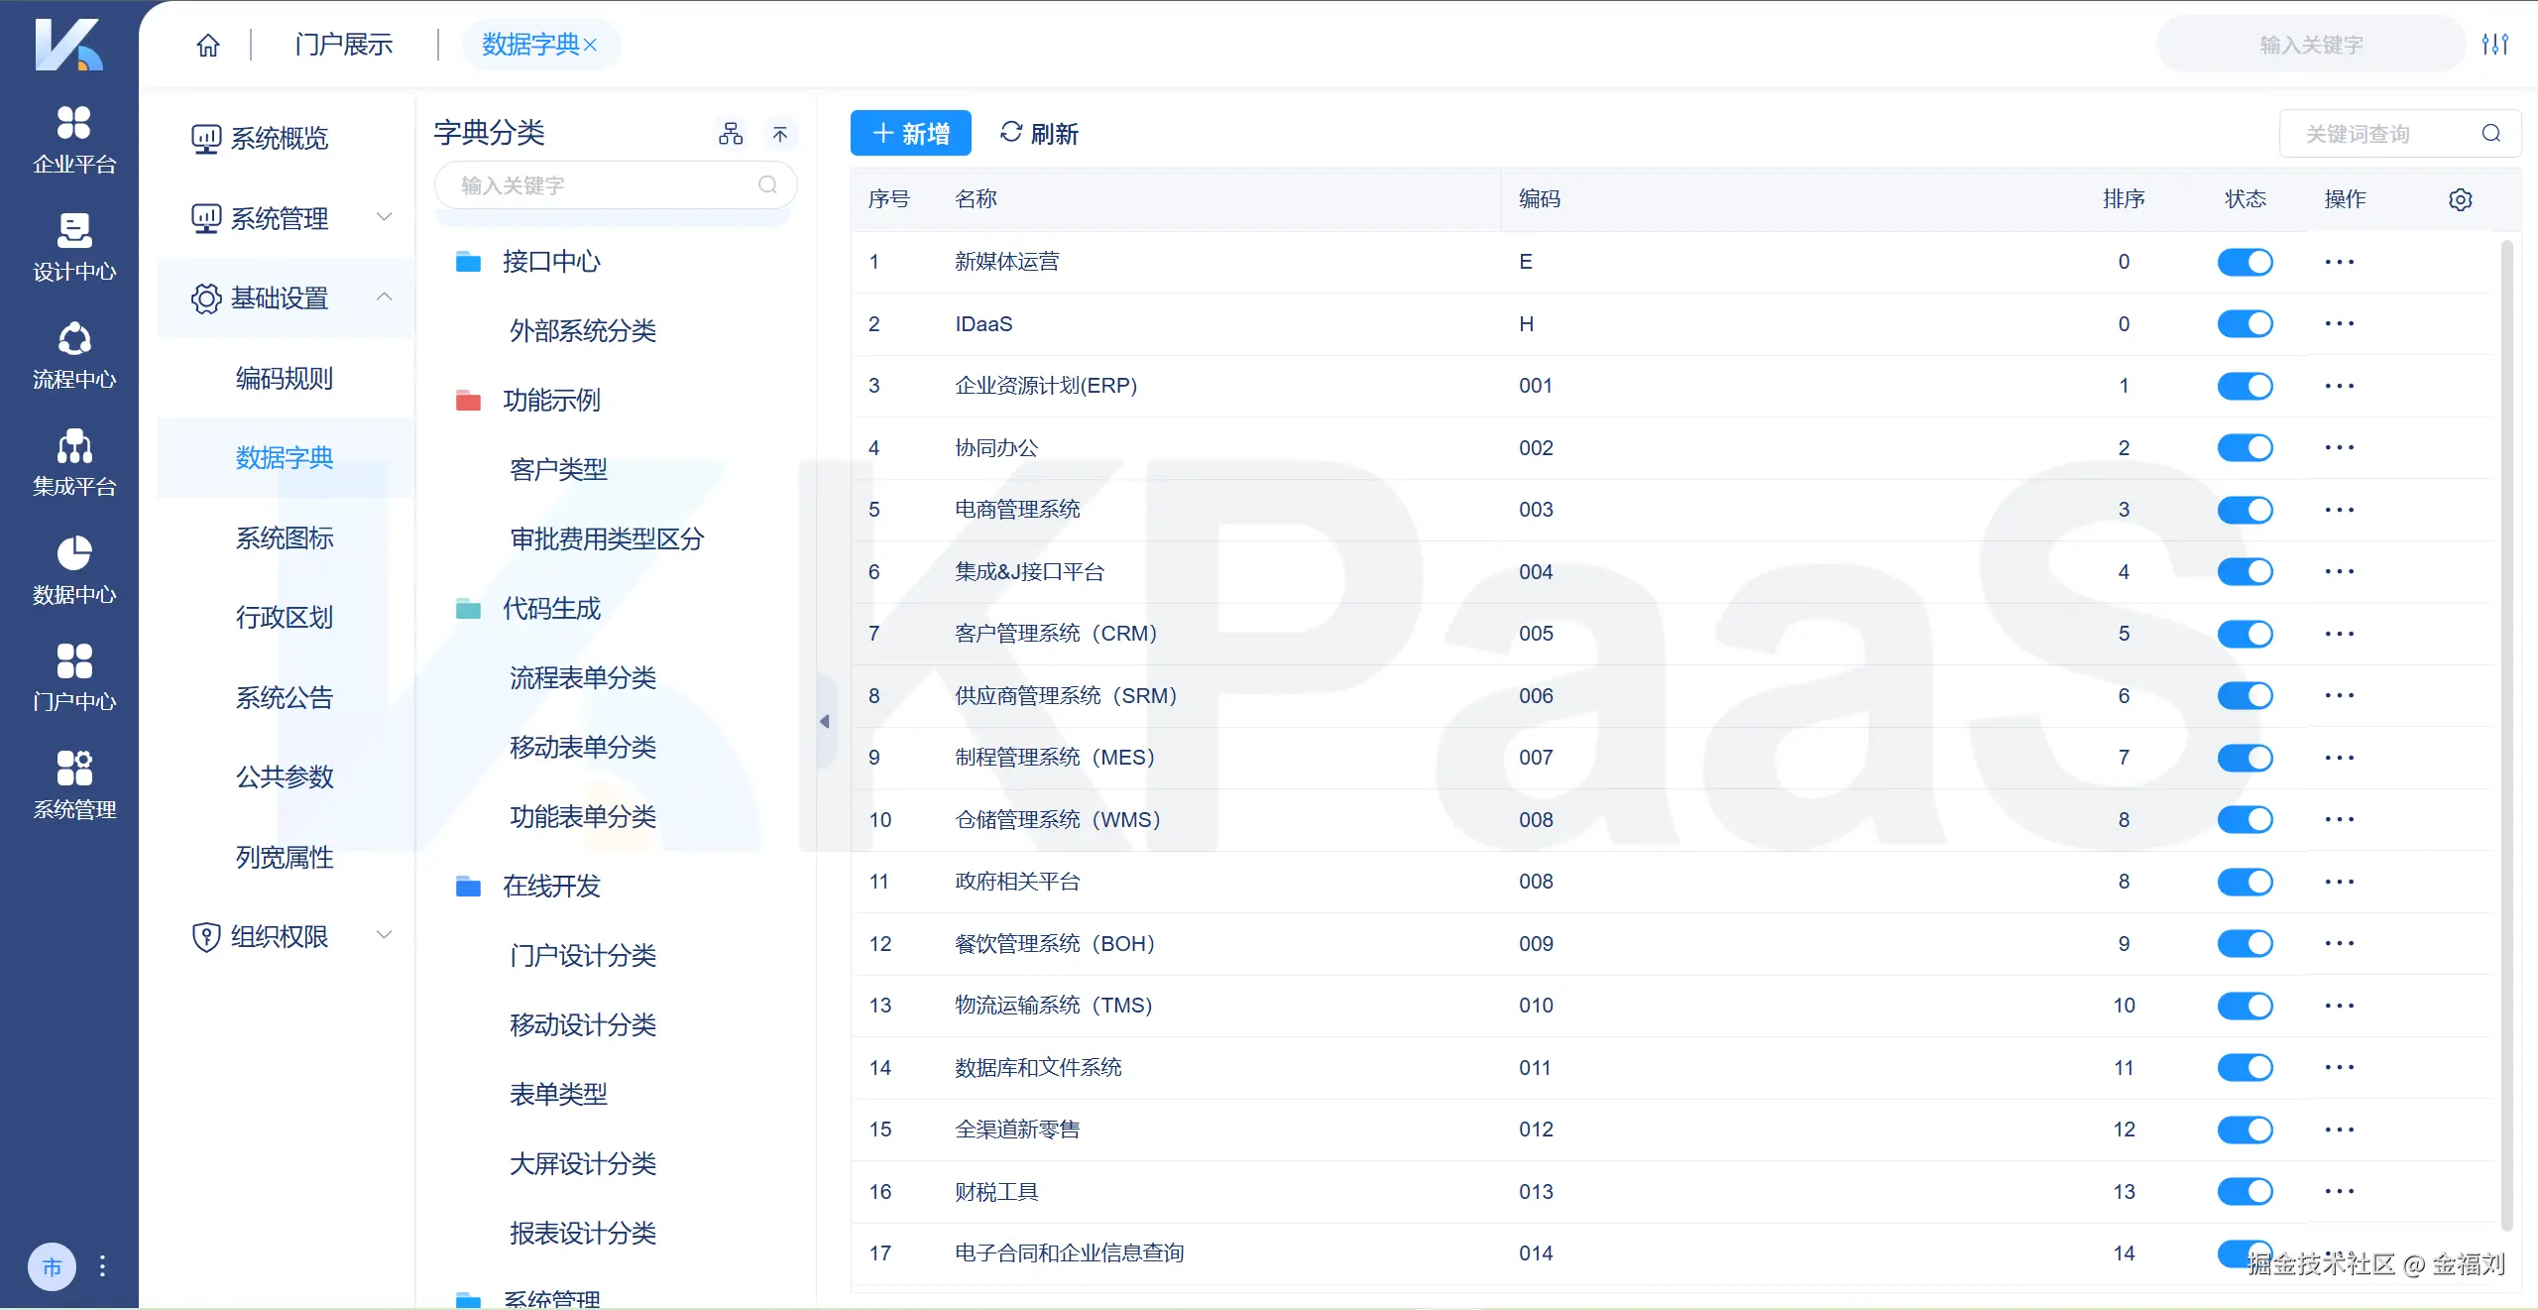Screen dimensions: 2538x1310
Task: Refresh the table with 刷新 button
Action: point(1039,133)
